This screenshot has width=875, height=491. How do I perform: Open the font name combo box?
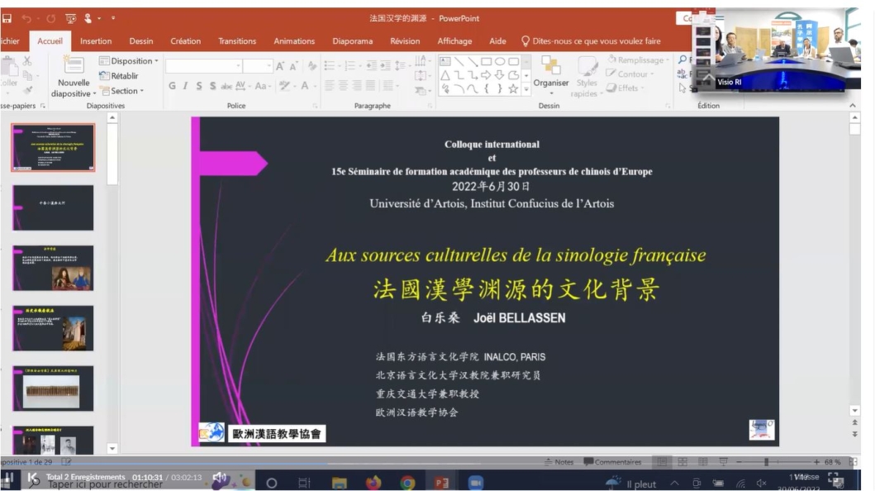(x=203, y=66)
